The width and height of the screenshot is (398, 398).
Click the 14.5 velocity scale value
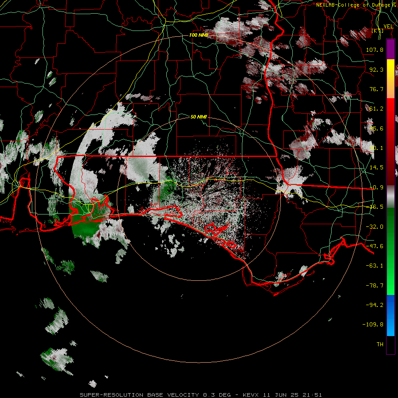(x=376, y=168)
